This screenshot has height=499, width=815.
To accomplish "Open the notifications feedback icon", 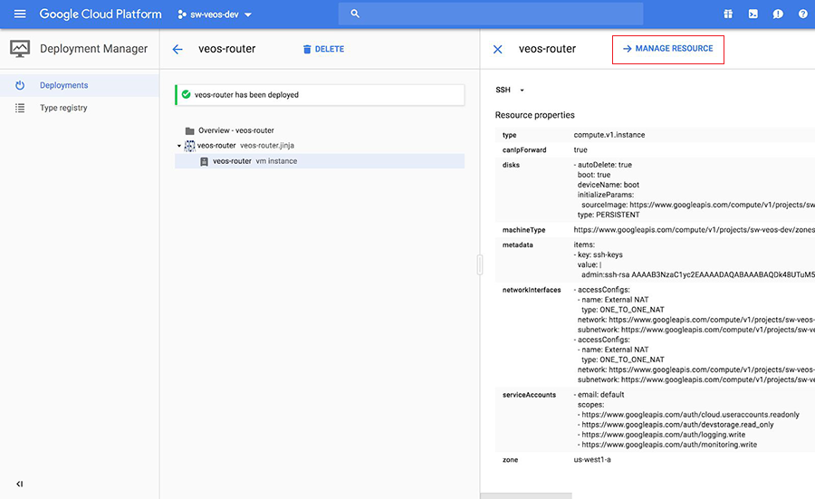I will pos(778,14).
